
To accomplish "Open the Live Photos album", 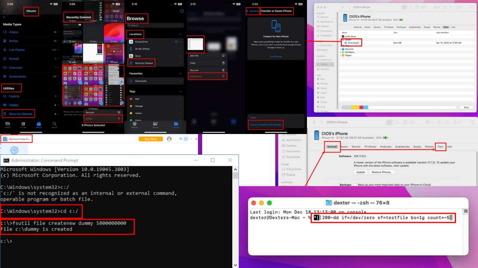I will [30, 50].
